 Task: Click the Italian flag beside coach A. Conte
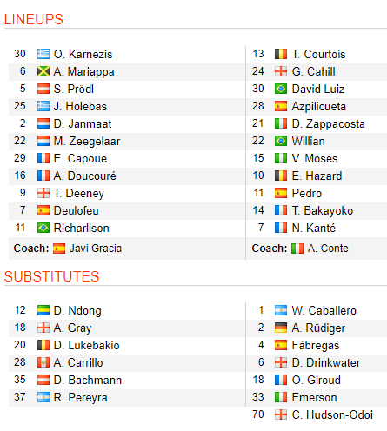point(297,249)
